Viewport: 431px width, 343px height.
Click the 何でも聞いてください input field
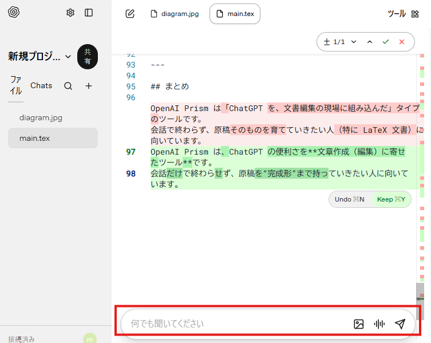[x=235, y=324]
